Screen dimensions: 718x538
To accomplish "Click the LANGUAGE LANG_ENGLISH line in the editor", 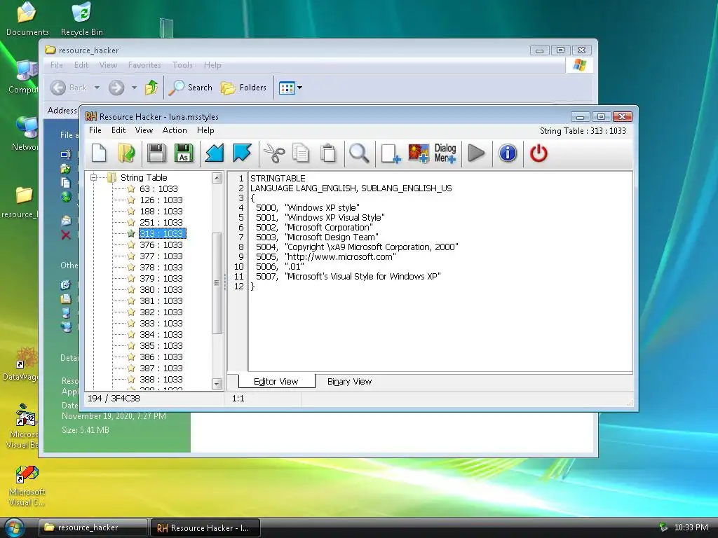I will (x=351, y=188).
